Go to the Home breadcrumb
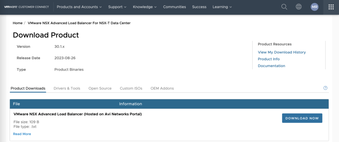The height and width of the screenshot is (142, 339). click(18, 23)
